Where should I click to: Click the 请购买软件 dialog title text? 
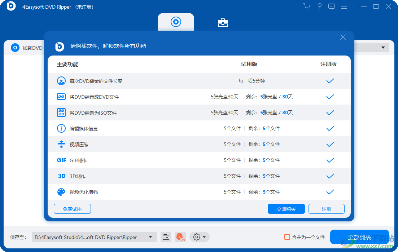pos(108,46)
